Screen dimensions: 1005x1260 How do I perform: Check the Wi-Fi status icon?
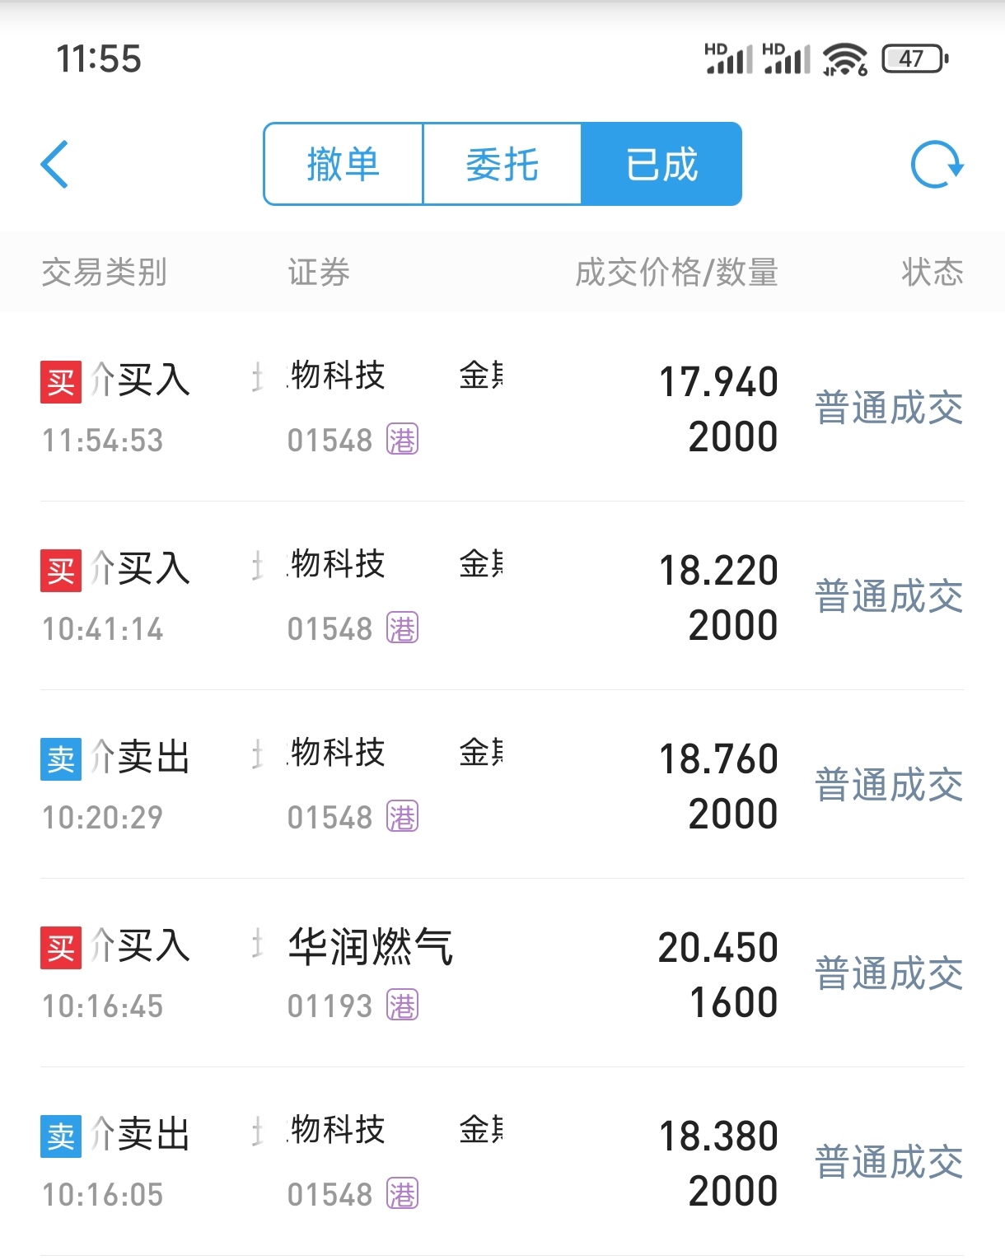pos(844,59)
